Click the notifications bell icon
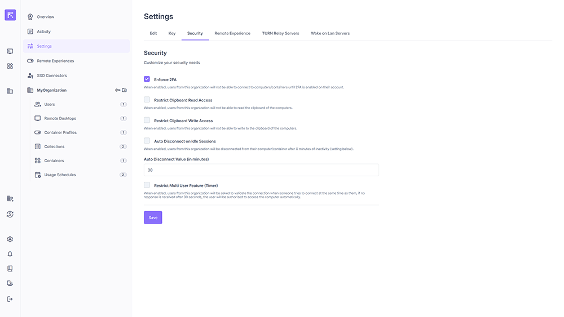 point(10,254)
